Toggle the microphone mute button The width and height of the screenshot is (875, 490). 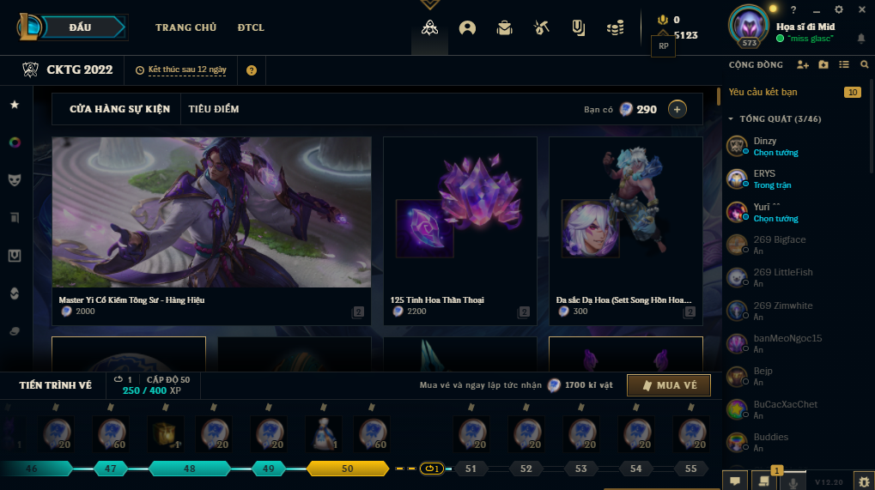tap(793, 481)
